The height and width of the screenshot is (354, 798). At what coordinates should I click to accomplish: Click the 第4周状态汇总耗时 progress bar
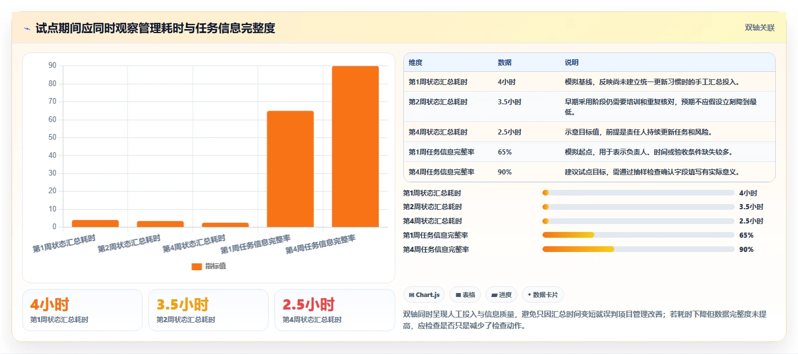[638, 221]
